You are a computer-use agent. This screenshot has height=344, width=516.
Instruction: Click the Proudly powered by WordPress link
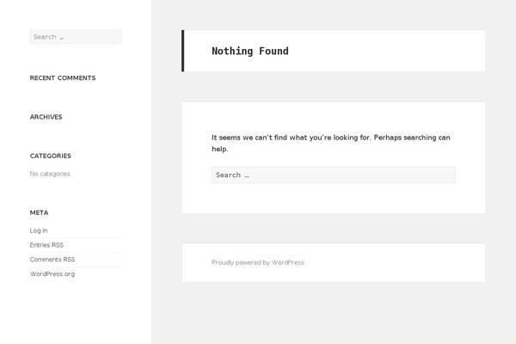pyautogui.click(x=257, y=262)
